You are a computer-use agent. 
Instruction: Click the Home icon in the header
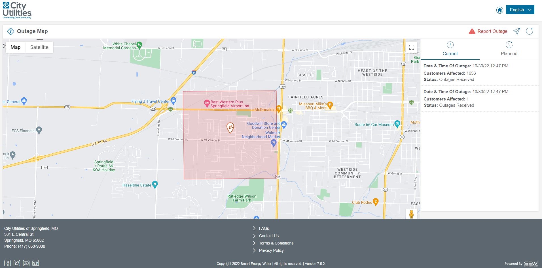pyautogui.click(x=499, y=10)
